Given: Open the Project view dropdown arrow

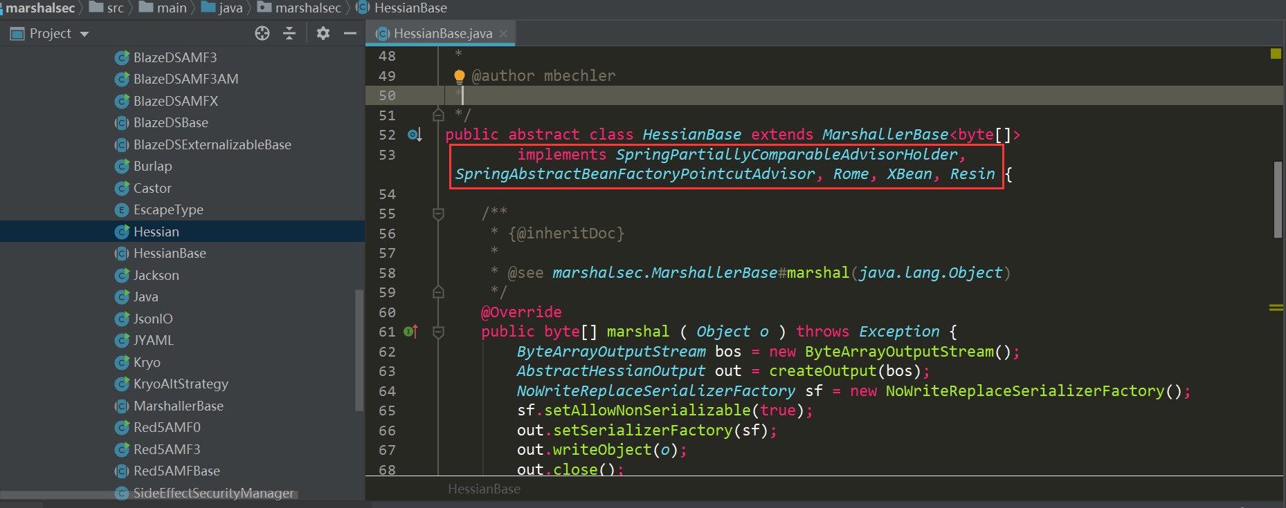Looking at the screenshot, I should (84, 34).
